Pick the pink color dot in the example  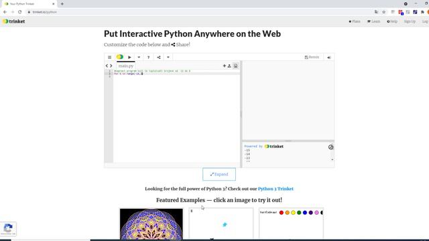pyautogui.click(x=316, y=213)
